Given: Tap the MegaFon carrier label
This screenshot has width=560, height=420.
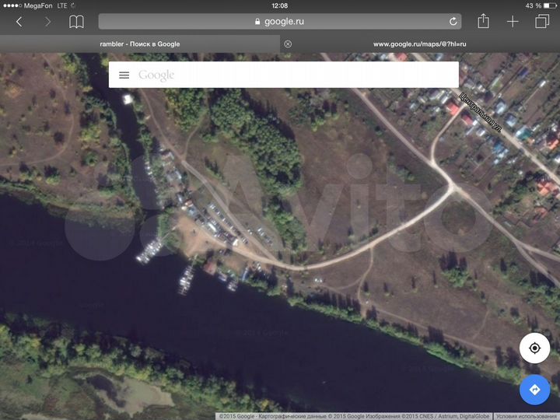Looking at the screenshot, I should point(38,5).
